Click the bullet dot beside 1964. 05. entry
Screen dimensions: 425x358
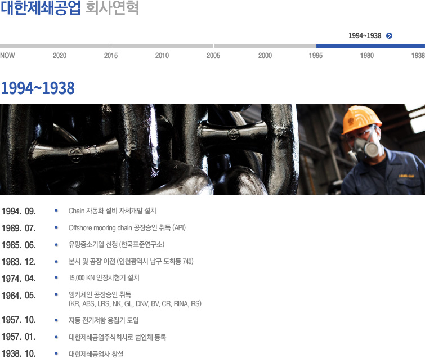coord(56,294)
